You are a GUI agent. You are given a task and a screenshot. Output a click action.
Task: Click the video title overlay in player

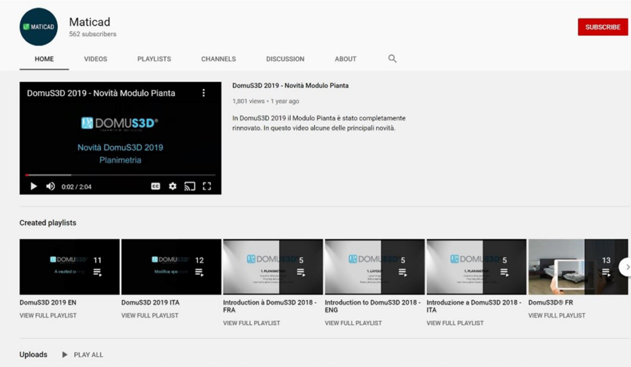coord(101,93)
